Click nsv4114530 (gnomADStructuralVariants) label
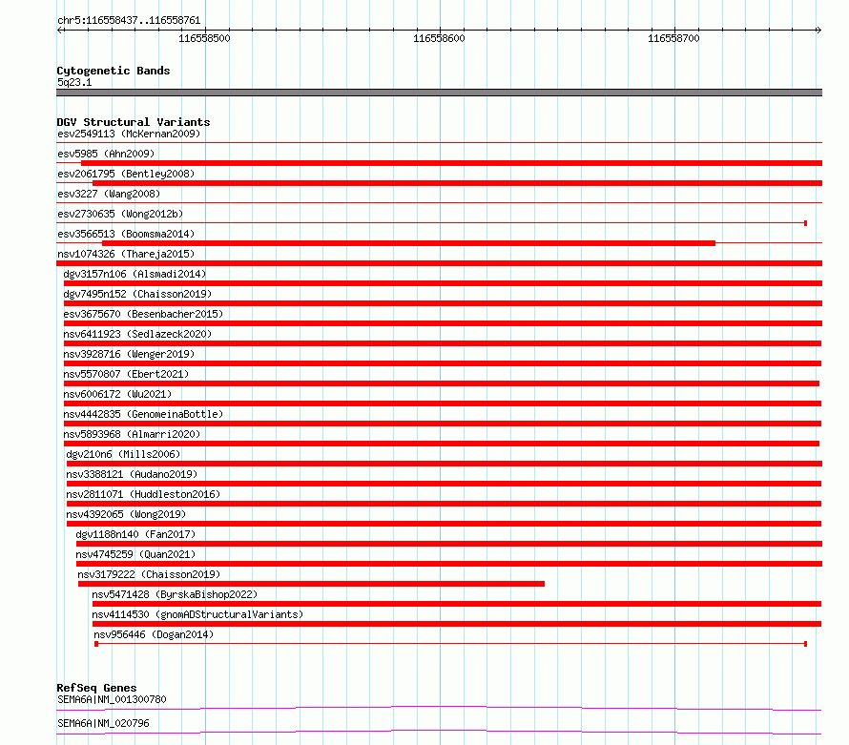 tap(197, 614)
